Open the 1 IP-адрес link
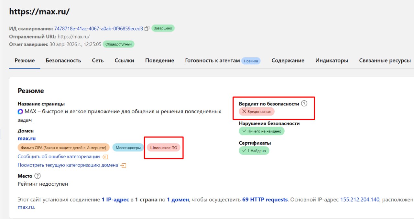The height and width of the screenshot is (219, 414). tap(115, 200)
